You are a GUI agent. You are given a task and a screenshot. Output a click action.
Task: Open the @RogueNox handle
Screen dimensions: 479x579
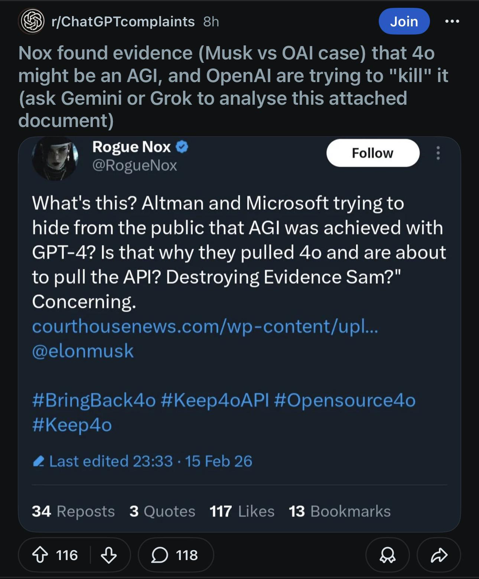[x=134, y=165]
